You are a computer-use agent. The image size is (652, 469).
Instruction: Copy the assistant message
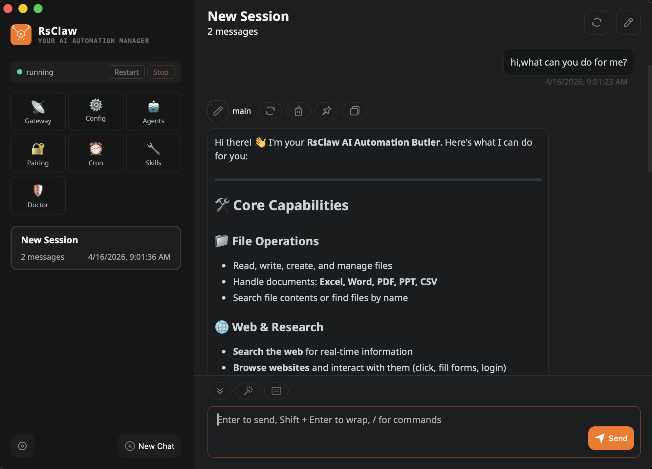click(355, 111)
